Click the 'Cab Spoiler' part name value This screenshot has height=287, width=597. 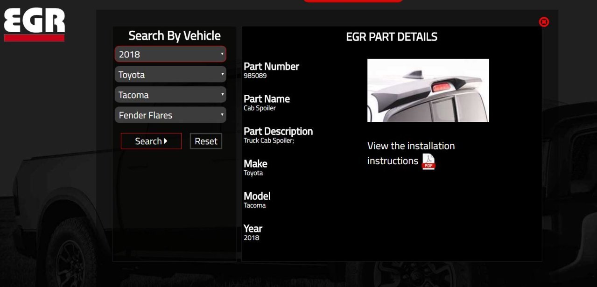point(260,108)
